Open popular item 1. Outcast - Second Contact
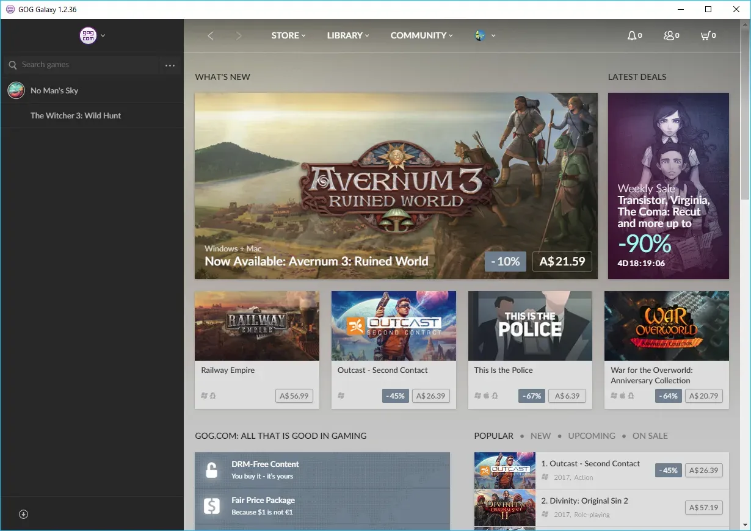751x531 pixels. pos(601,471)
